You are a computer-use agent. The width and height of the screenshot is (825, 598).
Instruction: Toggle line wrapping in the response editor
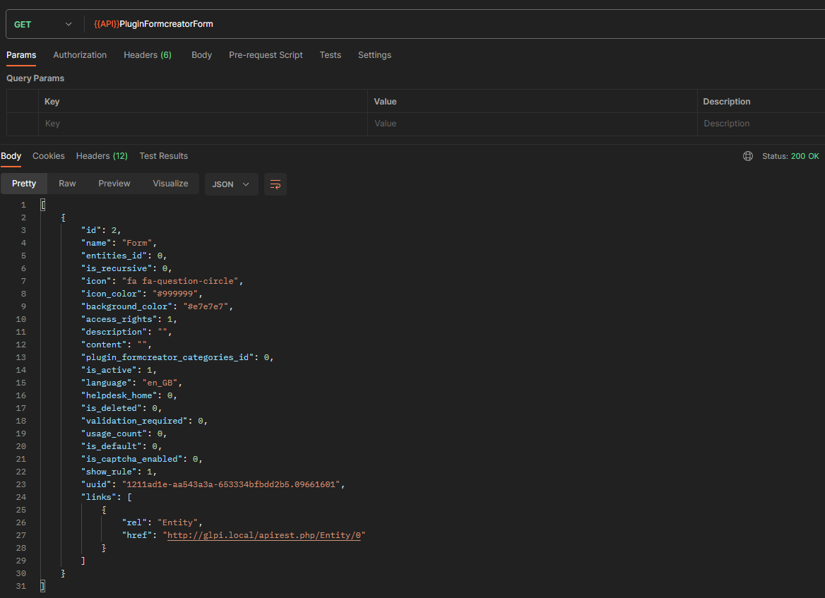(275, 184)
